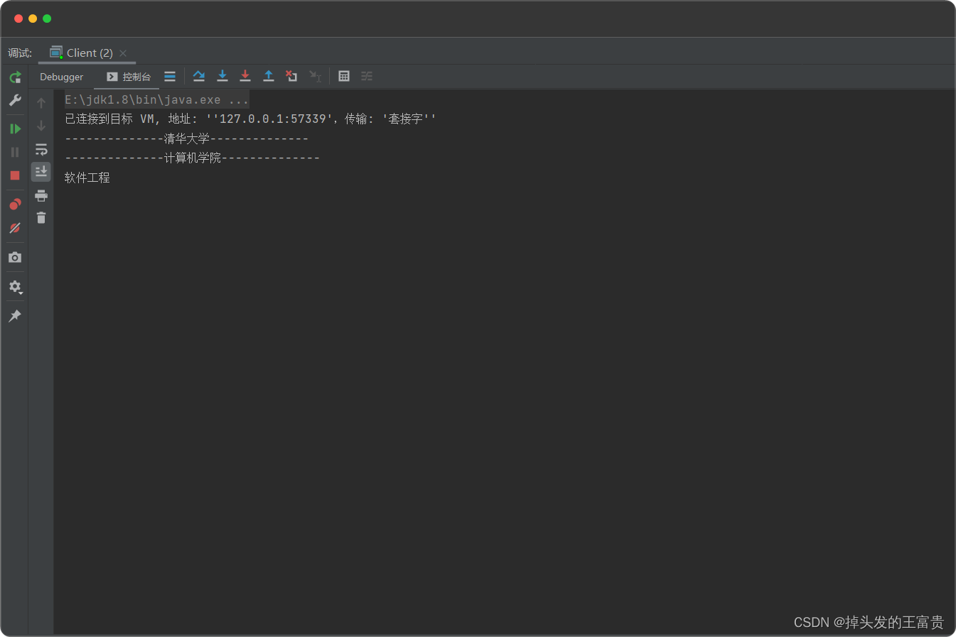
Task: Resume program with green play icon
Action: pyautogui.click(x=15, y=129)
